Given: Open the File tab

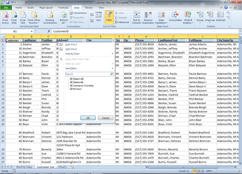Looking at the screenshot, I should pos(6,7).
